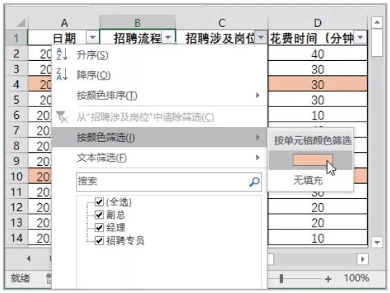Select column C header

[x=222, y=23]
